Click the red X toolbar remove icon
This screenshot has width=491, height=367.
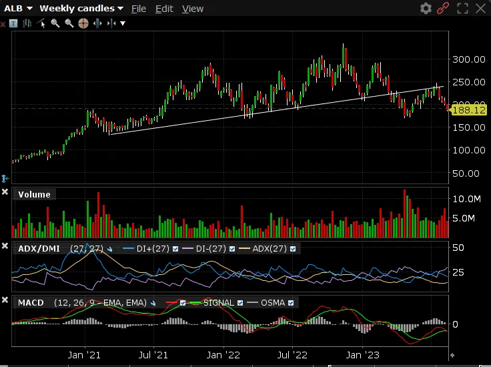[x=3, y=24]
